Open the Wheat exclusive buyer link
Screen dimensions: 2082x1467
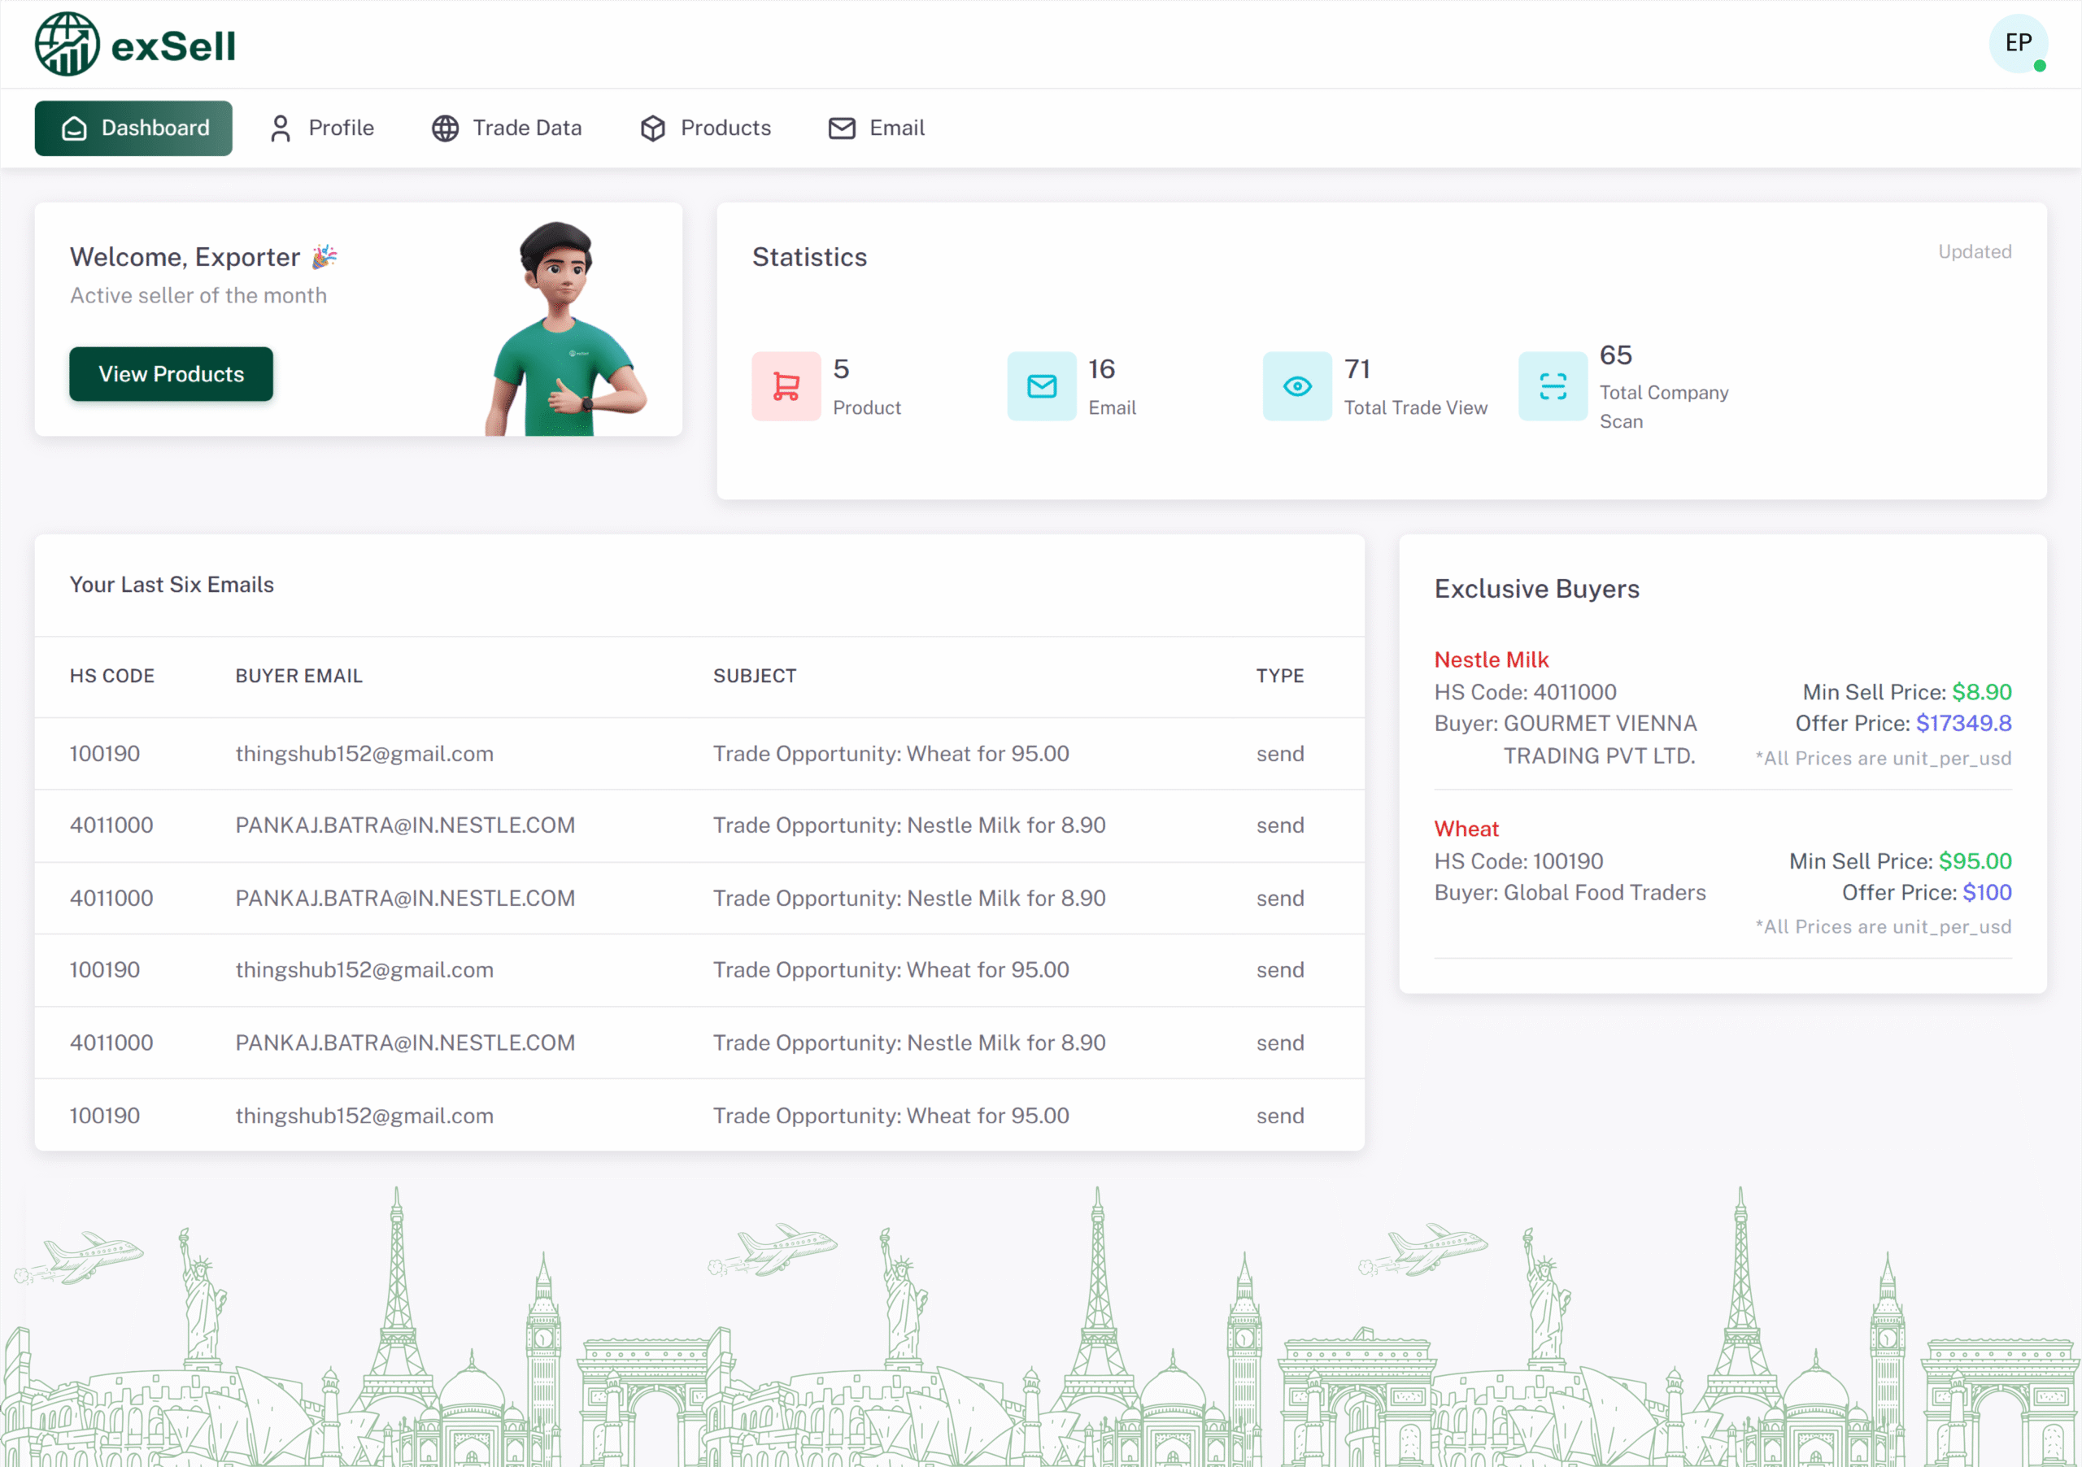coord(1466,829)
